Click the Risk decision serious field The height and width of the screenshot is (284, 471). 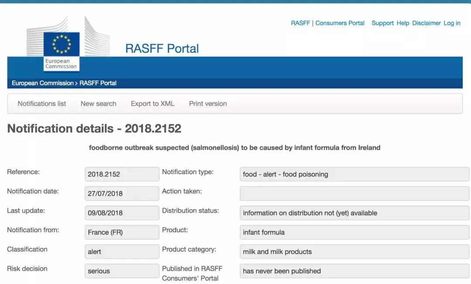pyautogui.click(x=122, y=271)
